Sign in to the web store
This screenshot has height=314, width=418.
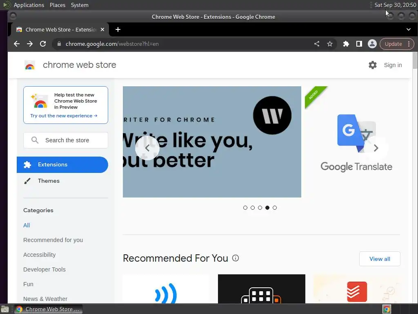(393, 65)
